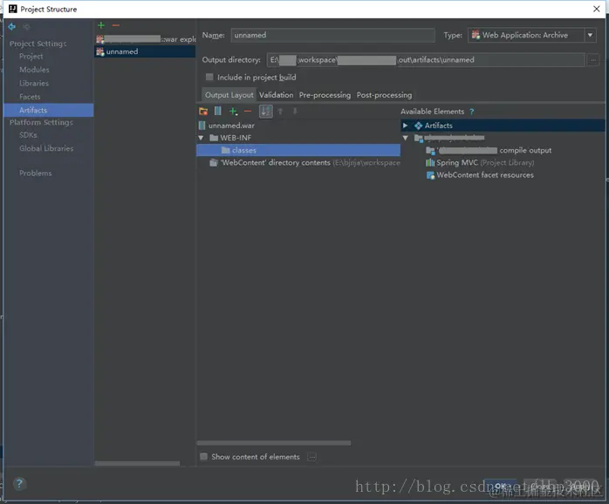Click the WebContent facet resources icon
The height and width of the screenshot is (504, 609).
[430, 175]
